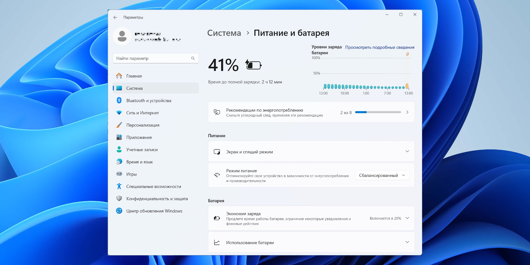Click the Использование батареи chart icon
The width and height of the screenshot is (530, 265).
tap(217, 242)
